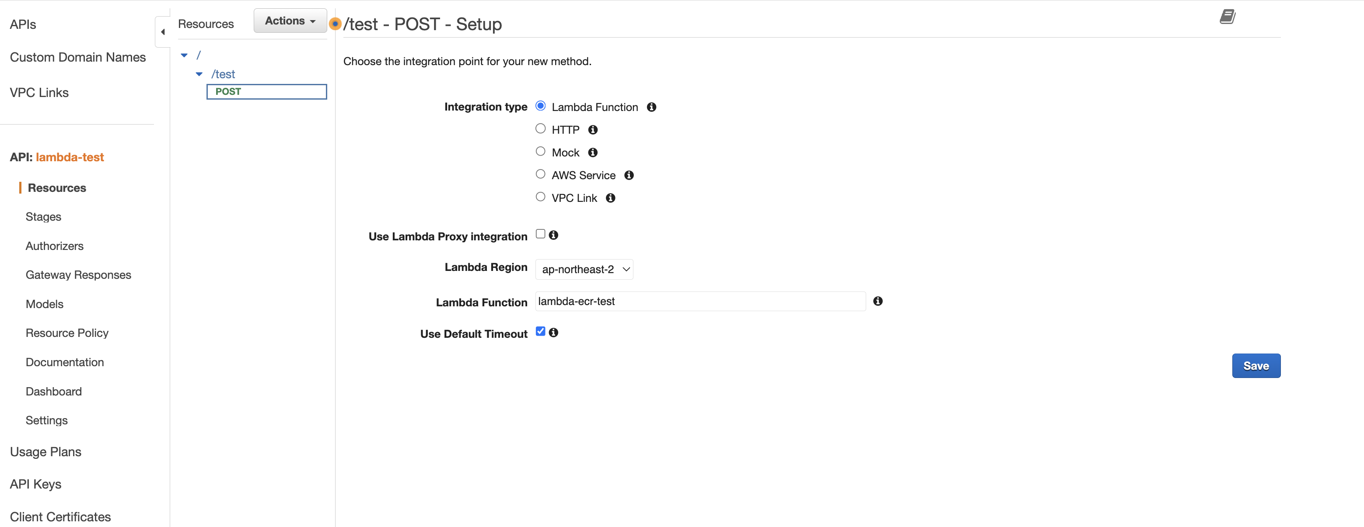The height and width of the screenshot is (527, 1364).
Task: Uncheck Use Default Timeout checkbox
Action: [540, 331]
